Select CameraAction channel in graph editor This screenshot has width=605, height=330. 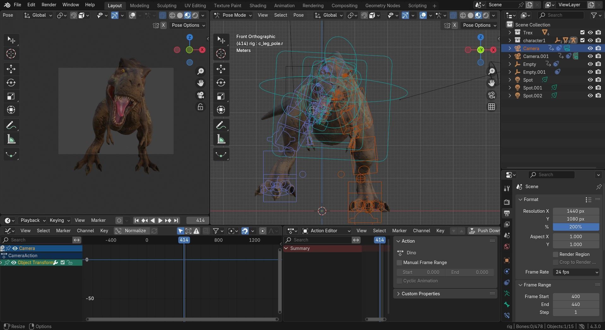[41, 256]
